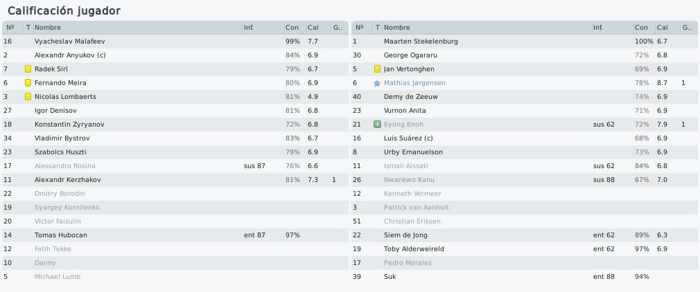Click Maarten Stekelenburg's name
Image resolution: width=700 pixels, height=292 pixels.
(421, 42)
